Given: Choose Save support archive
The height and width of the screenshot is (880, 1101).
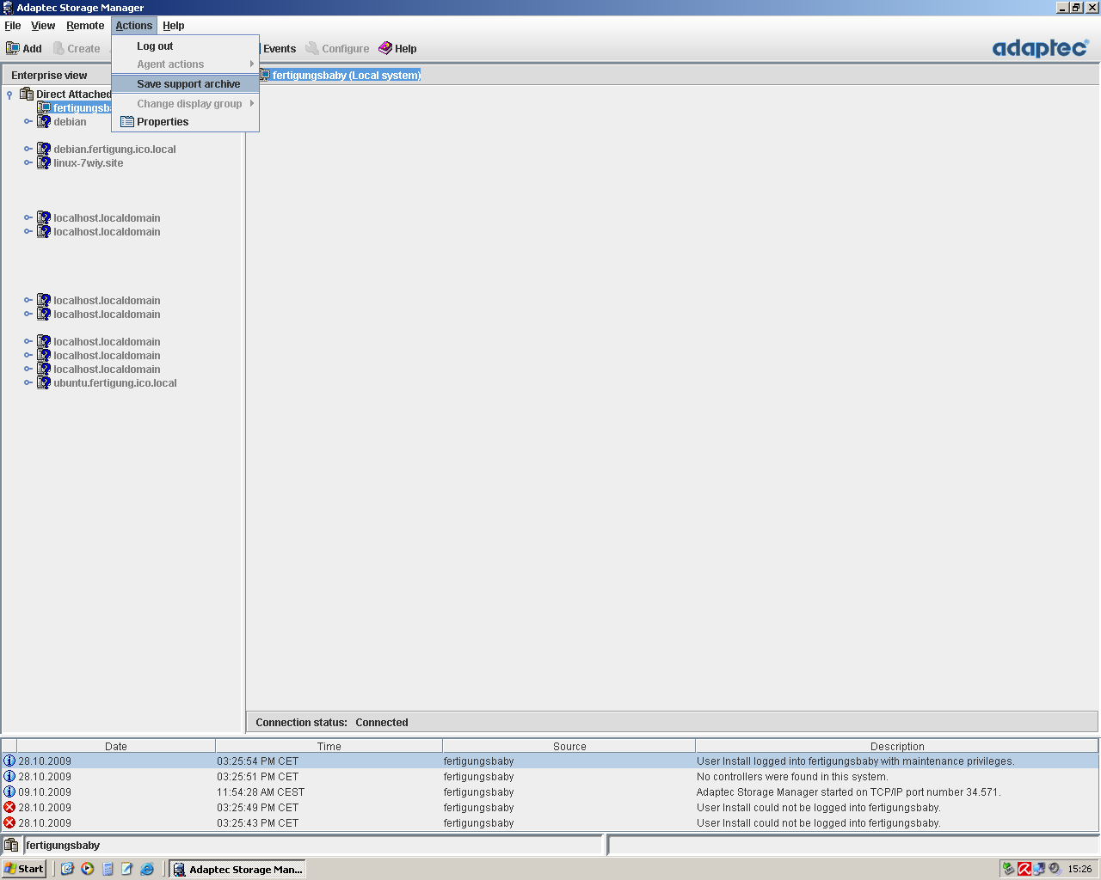Looking at the screenshot, I should pos(185,84).
